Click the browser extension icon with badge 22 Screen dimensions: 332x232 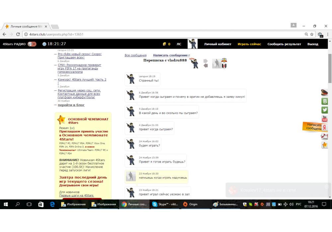(x=320, y=35)
